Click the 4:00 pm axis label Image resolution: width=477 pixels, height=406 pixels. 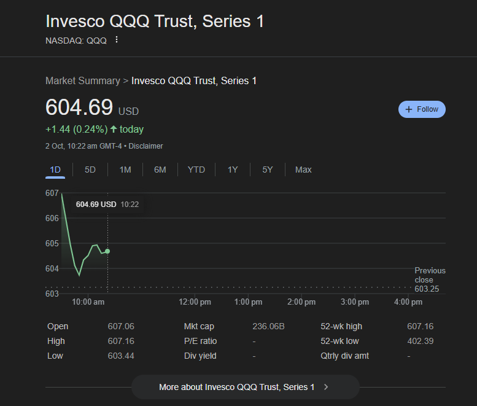408,302
